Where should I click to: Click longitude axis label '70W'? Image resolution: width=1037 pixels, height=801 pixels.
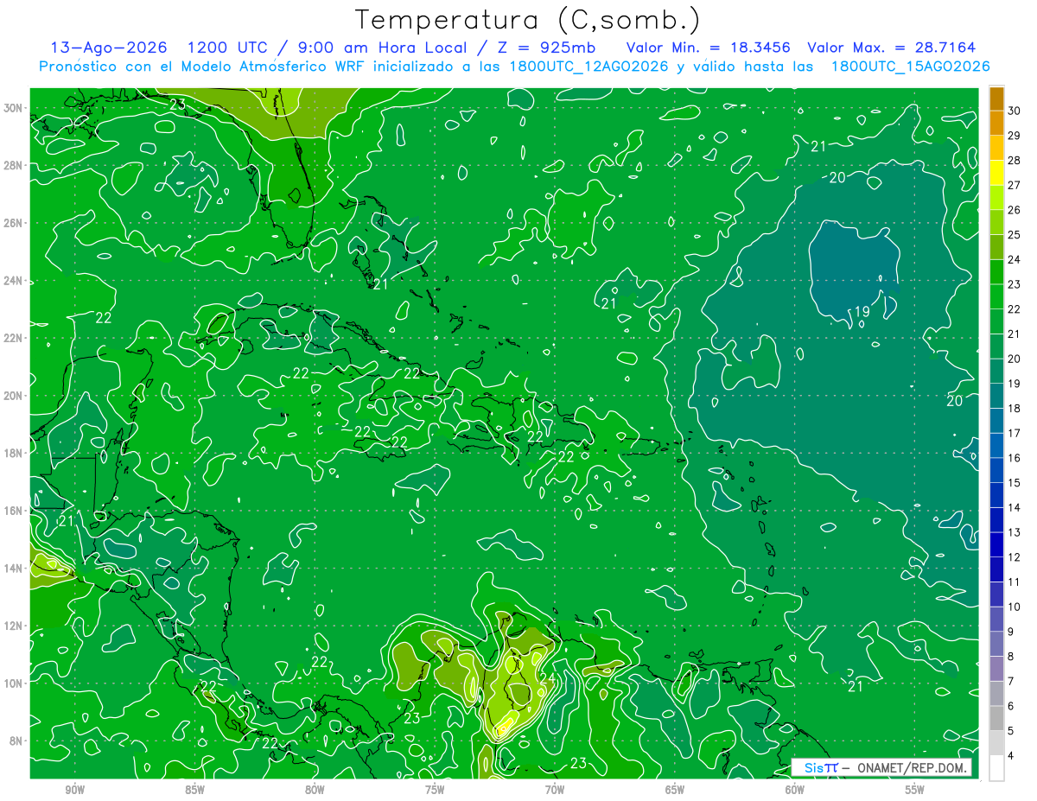pyautogui.click(x=555, y=790)
